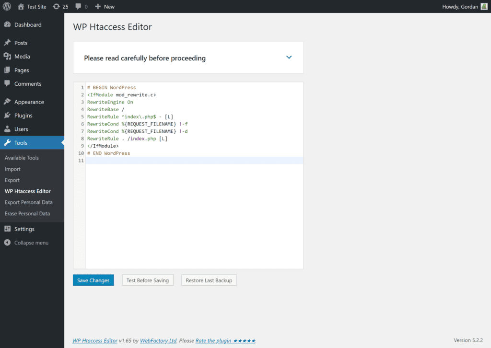The width and height of the screenshot is (491, 348).
Task: Click the Settings wrench-style icon
Action: point(8,229)
